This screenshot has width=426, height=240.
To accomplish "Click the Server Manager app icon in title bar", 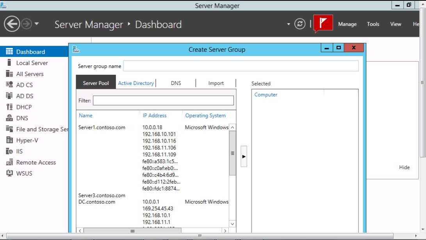I will tap(3, 5).
